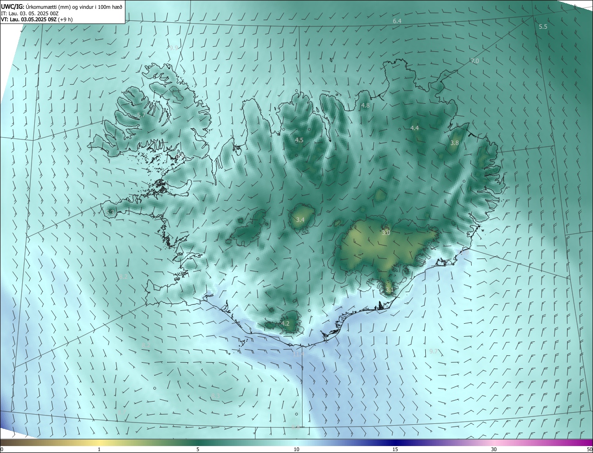Screen dimensions: 593x453
Task: Click the 4.2 value on southern glacier
Action: click(285, 323)
